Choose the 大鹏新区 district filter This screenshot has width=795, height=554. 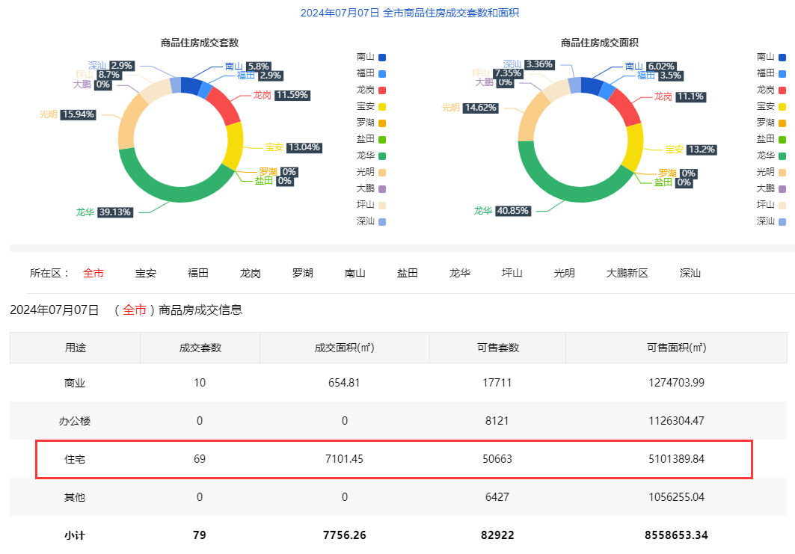click(627, 274)
